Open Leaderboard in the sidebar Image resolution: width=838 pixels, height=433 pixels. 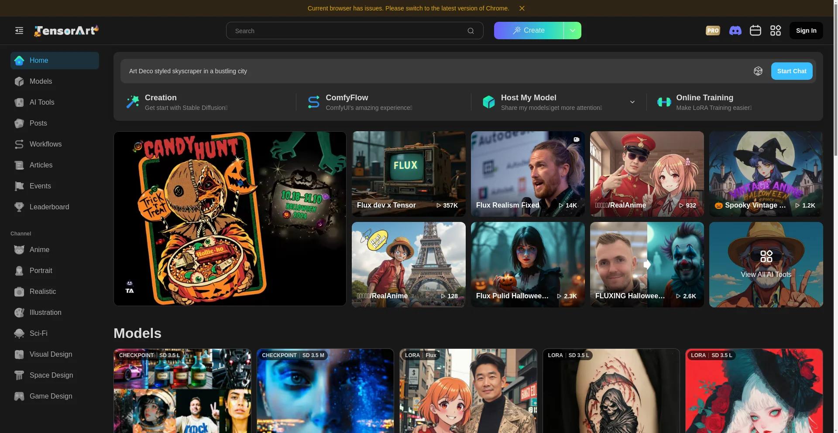pos(55,207)
